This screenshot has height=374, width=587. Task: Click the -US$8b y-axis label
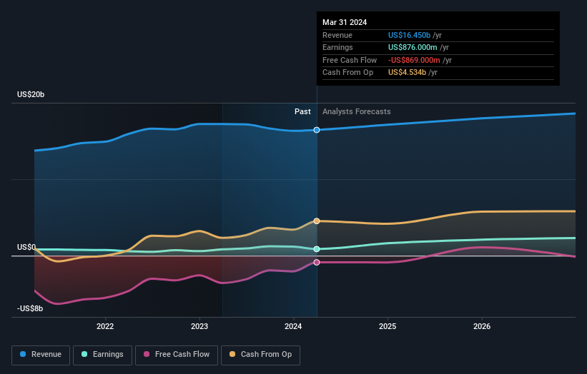tap(30, 308)
